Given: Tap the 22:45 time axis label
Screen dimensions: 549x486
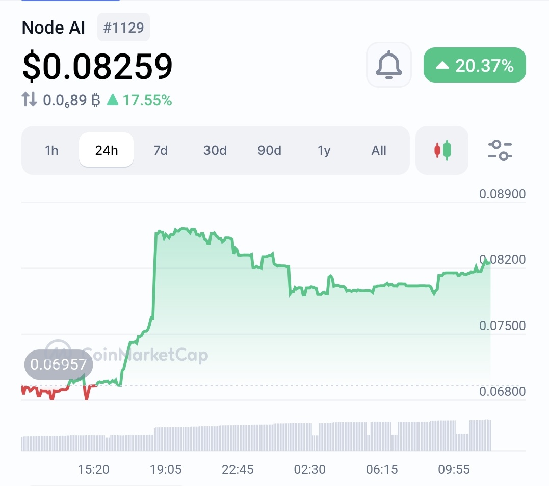Looking at the screenshot, I should 238,469.
